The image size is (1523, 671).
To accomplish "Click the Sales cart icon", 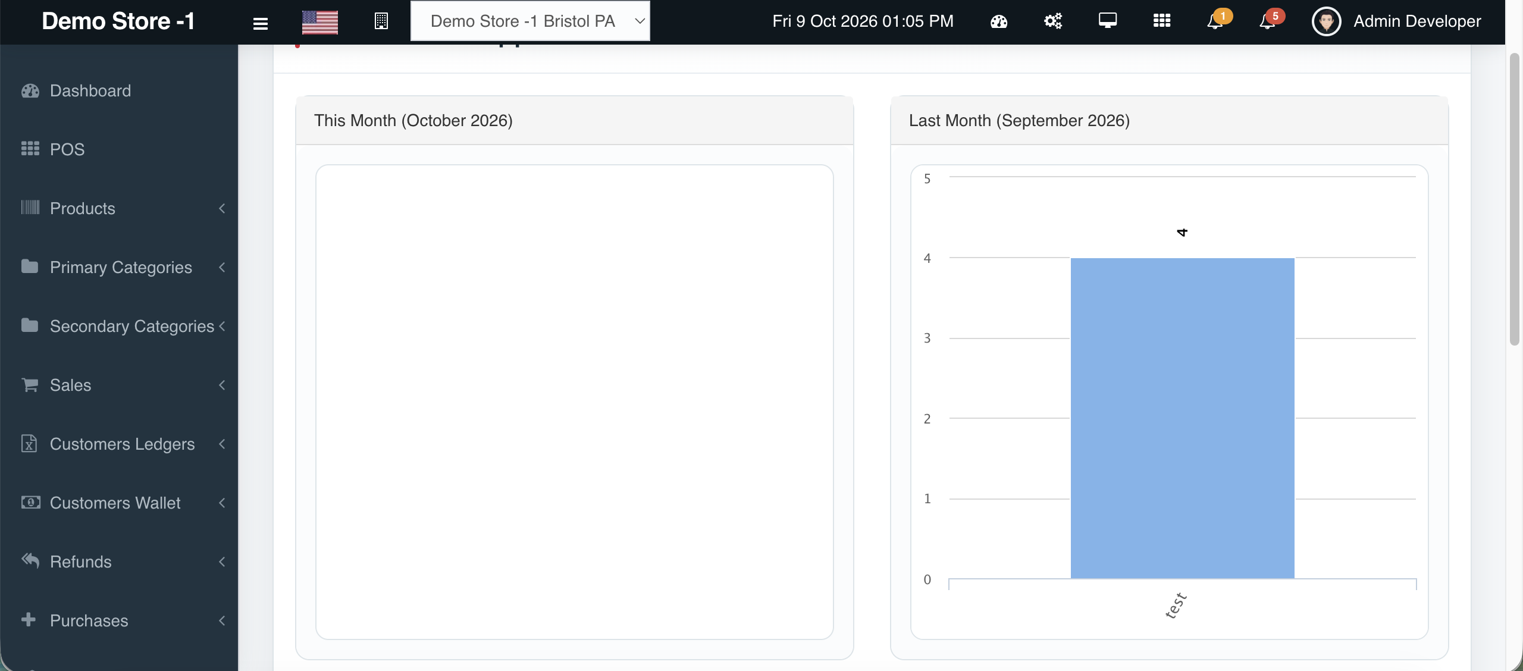I will click(30, 384).
